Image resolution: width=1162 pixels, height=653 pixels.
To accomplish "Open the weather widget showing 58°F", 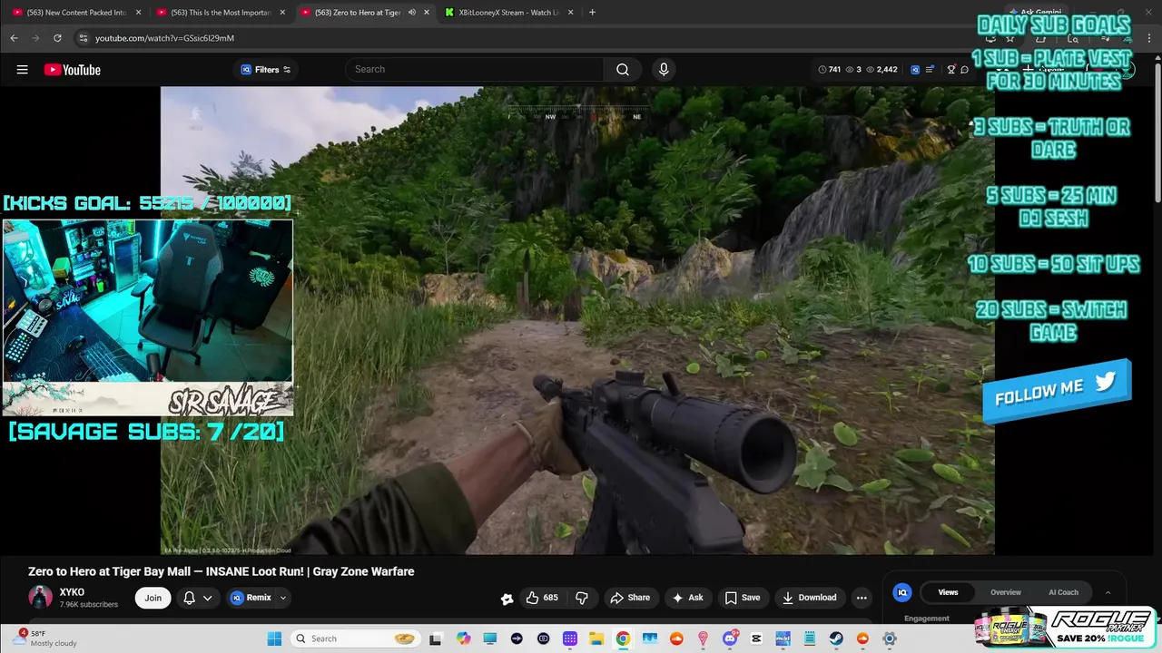I will (45, 638).
